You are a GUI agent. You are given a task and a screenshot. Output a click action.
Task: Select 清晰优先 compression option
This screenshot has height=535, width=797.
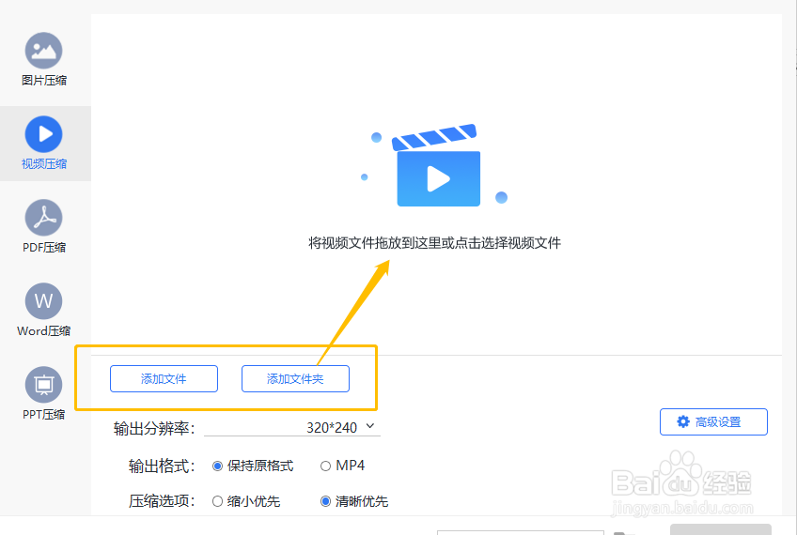click(x=325, y=501)
